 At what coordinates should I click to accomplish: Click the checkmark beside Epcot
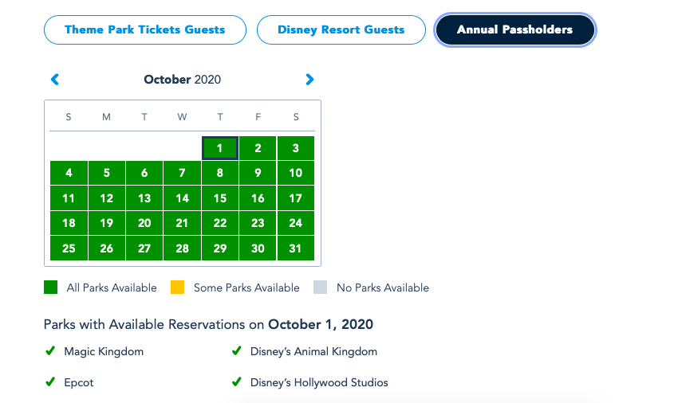click(50, 383)
